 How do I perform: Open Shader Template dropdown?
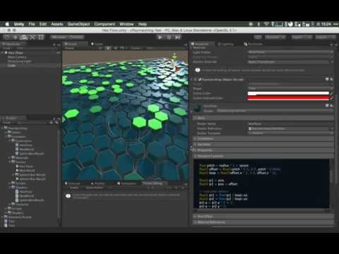click(290, 133)
